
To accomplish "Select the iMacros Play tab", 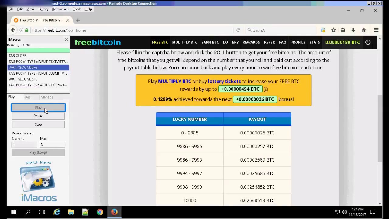I will pyautogui.click(x=11, y=97).
